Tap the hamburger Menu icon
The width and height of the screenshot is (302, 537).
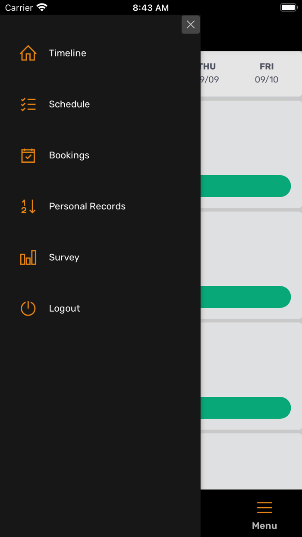coord(264,508)
